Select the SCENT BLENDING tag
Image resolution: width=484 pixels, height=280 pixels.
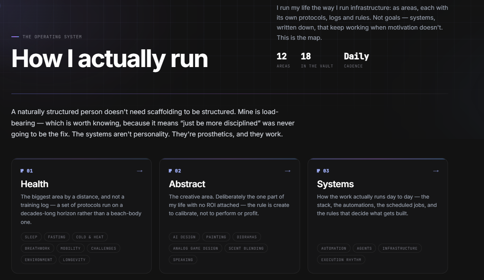(246, 248)
